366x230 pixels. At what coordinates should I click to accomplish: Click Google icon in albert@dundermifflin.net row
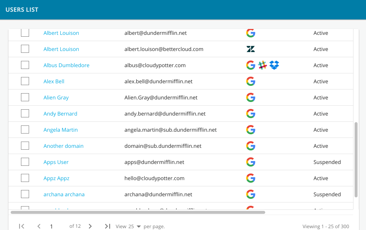pyautogui.click(x=250, y=33)
